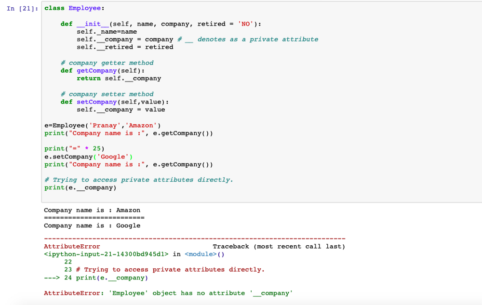This screenshot has height=305, width=482.
Task: Click the final 'object has no attribute' error message
Action: [x=168, y=293]
